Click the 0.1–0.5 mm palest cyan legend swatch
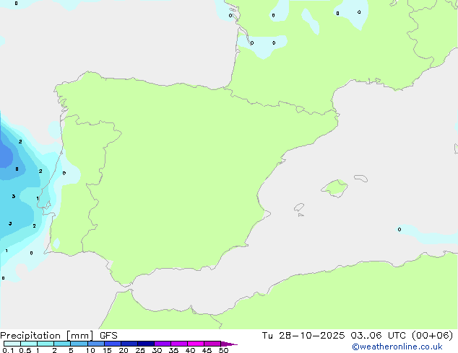458x353 pixels. (x=12, y=344)
